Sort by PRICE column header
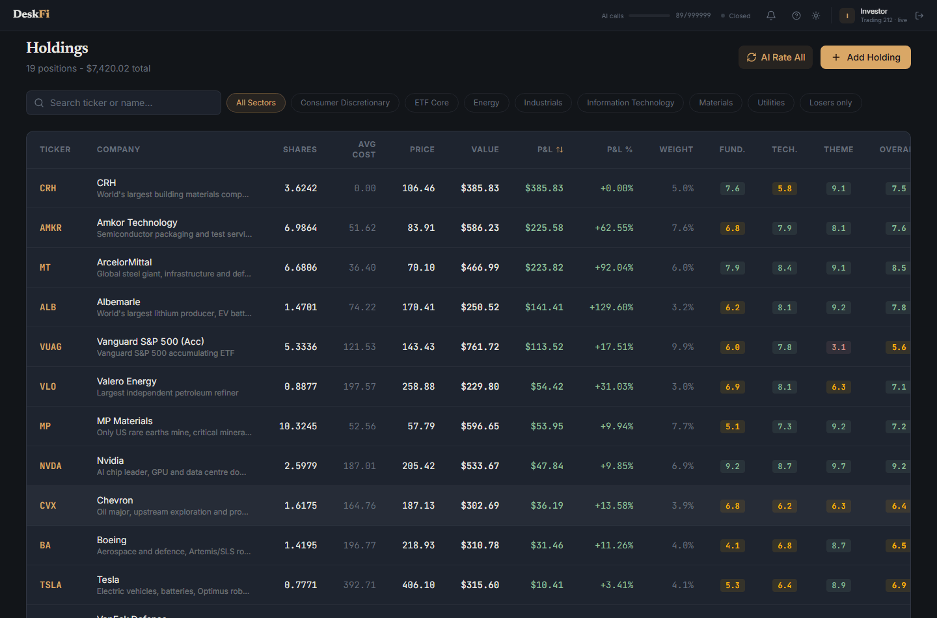The height and width of the screenshot is (618, 937). [422, 150]
